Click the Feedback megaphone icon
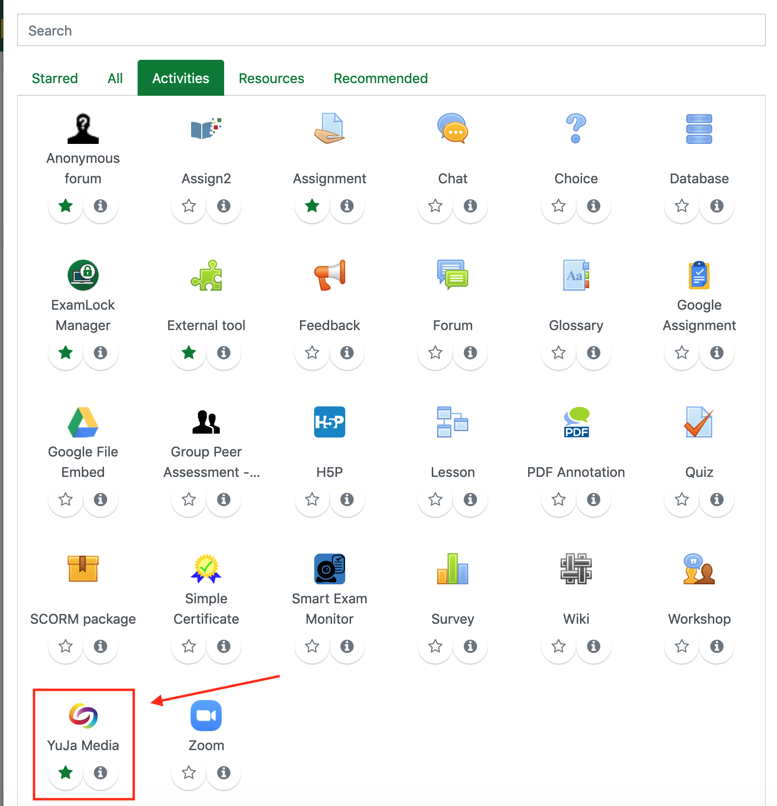Viewport: 777px width, 806px height. point(329,275)
